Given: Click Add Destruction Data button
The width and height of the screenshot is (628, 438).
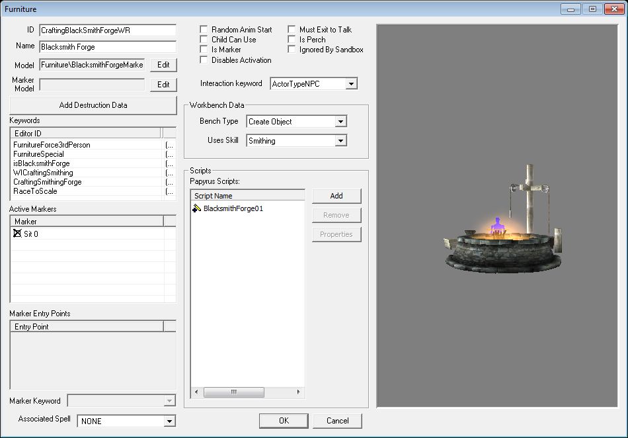Looking at the screenshot, I should [93, 105].
